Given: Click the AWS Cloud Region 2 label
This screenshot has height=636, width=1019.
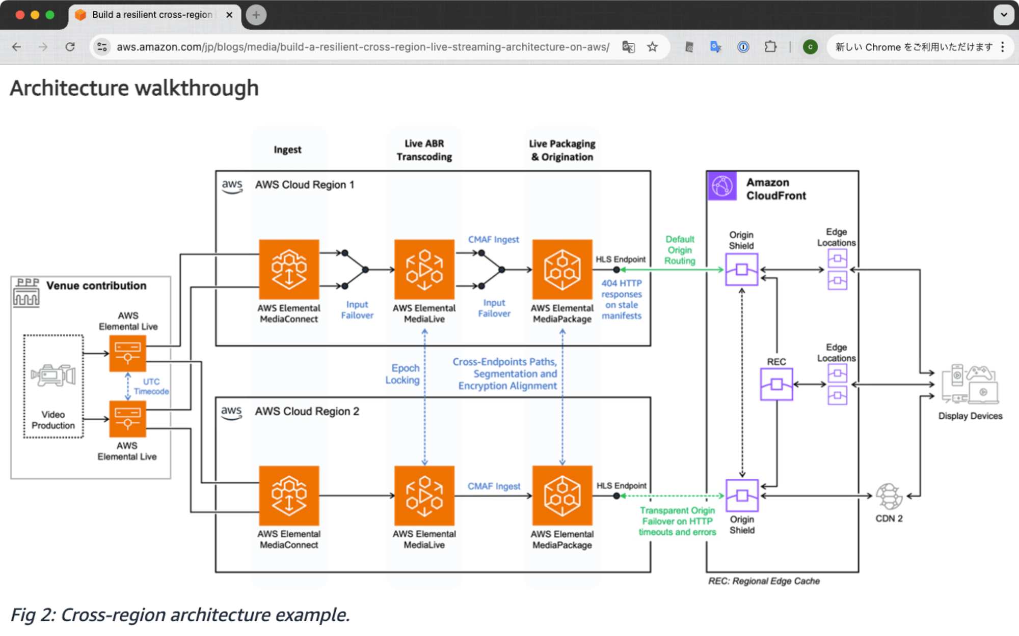Looking at the screenshot, I should [307, 411].
